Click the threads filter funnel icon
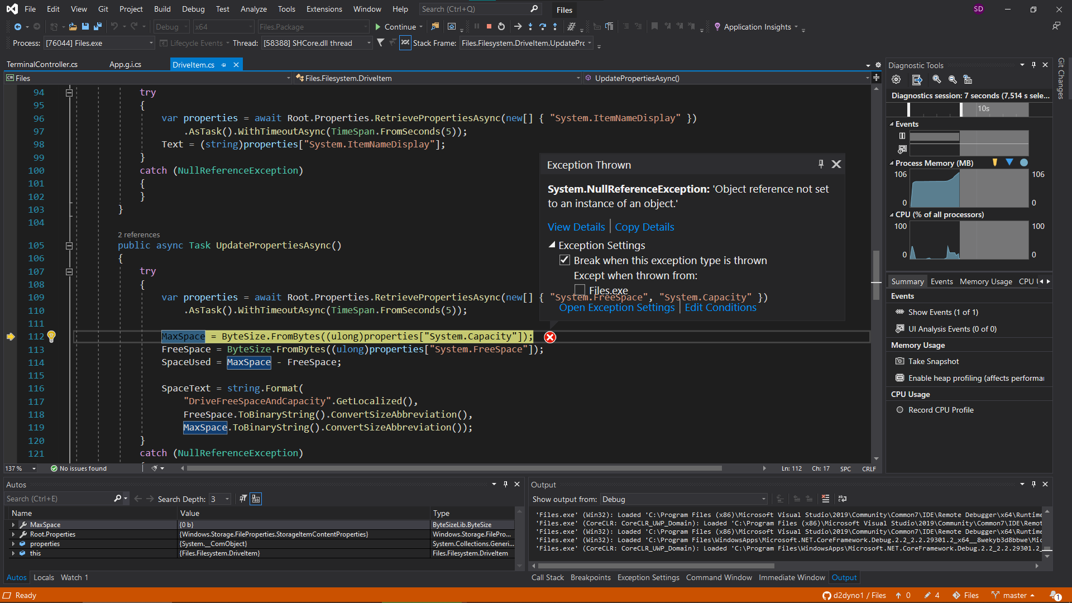Screen dimensions: 1072x603 click(x=380, y=42)
